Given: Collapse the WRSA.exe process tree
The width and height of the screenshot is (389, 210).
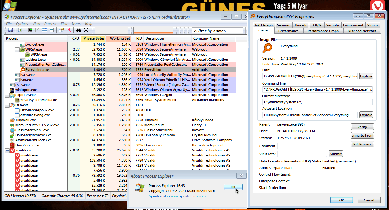Looking at the screenshot, I should (x=17, y=49).
